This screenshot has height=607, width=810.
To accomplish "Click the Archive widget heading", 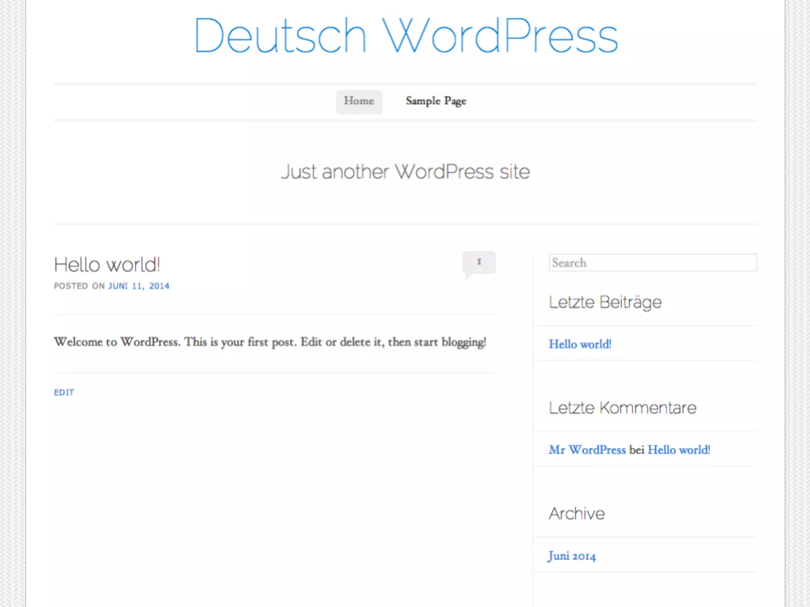I will (x=577, y=514).
